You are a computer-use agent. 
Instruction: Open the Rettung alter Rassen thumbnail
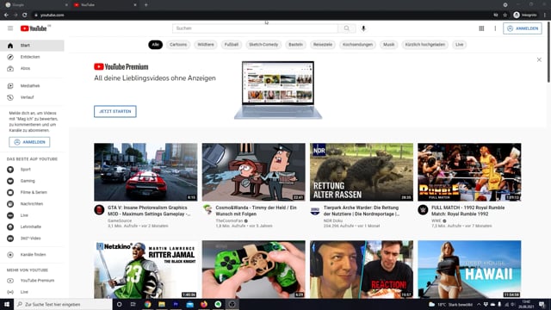pyautogui.click(x=362, y=172)
